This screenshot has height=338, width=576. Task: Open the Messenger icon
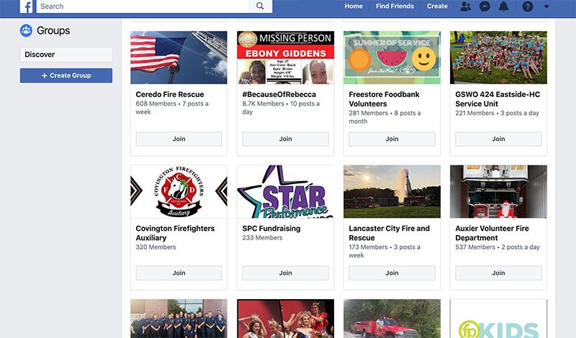tap(485, 6)
